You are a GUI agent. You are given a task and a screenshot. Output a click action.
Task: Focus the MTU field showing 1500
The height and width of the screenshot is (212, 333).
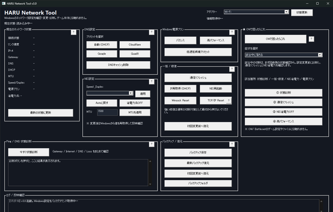point(107,112)
